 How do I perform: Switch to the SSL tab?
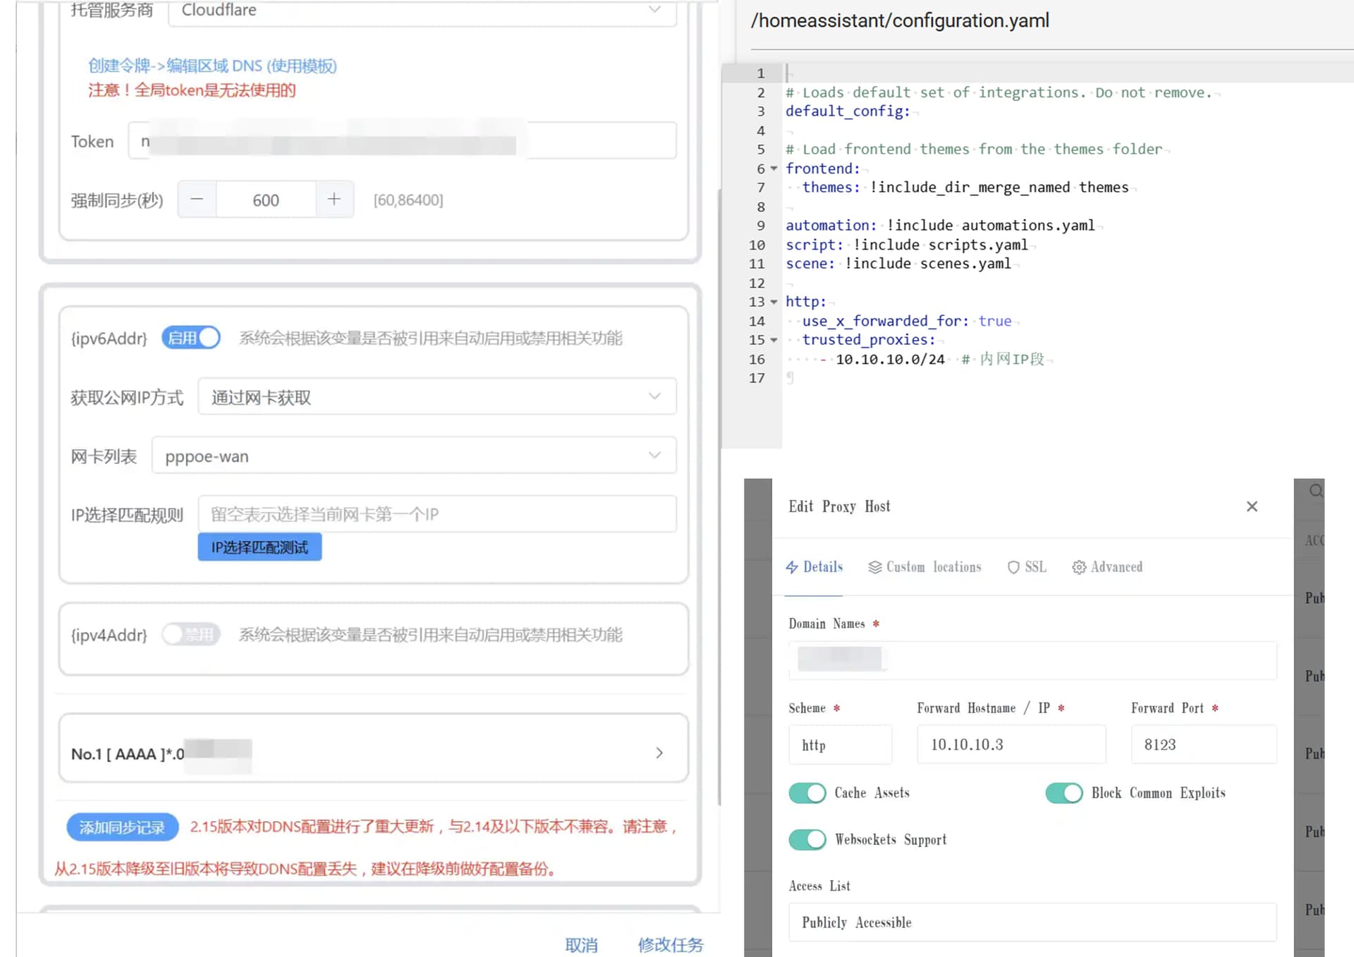click(1027, 567)
